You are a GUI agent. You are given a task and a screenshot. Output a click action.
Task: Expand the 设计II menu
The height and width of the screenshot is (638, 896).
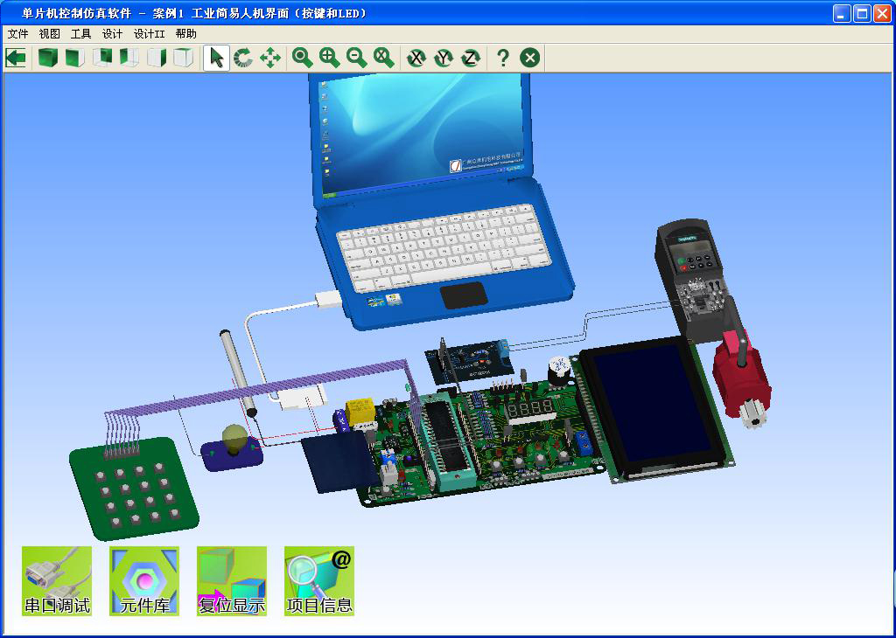point(149,34)
